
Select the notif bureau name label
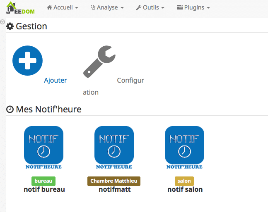coord(44,190)
